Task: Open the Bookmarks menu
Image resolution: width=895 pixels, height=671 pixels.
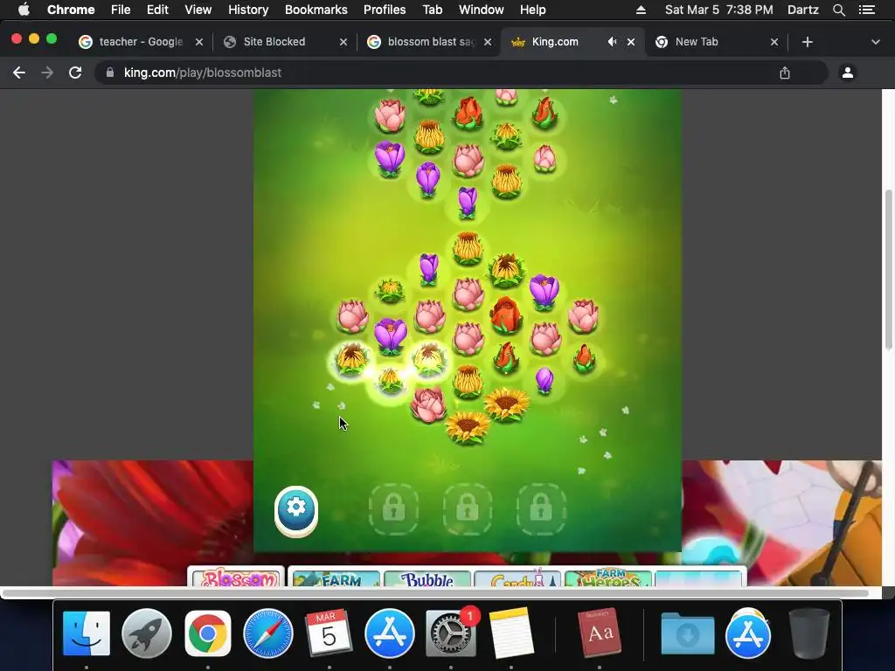Action: tap(316, 10)
